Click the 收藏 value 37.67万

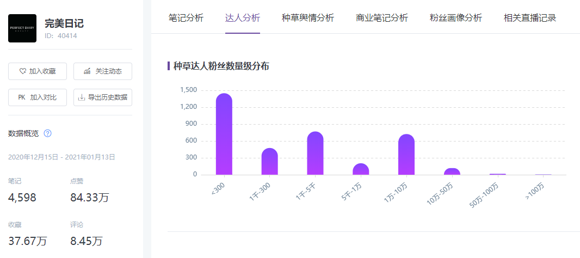pyautogui.click(x=28, y=241)
